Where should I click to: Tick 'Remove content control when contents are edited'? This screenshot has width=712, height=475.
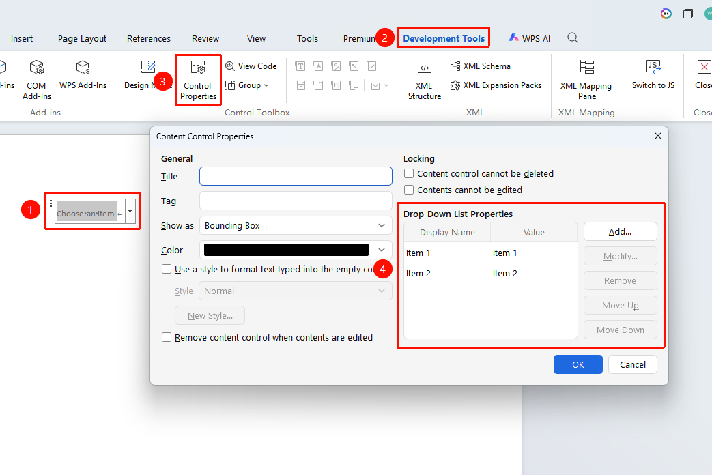click(167, 337)
